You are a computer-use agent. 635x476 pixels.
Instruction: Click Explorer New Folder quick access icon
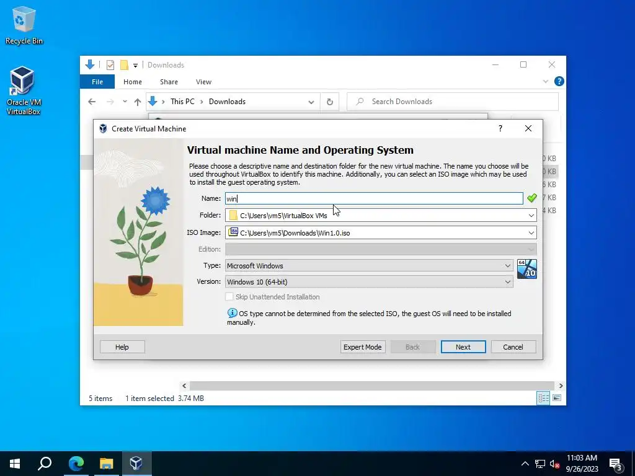124,64
